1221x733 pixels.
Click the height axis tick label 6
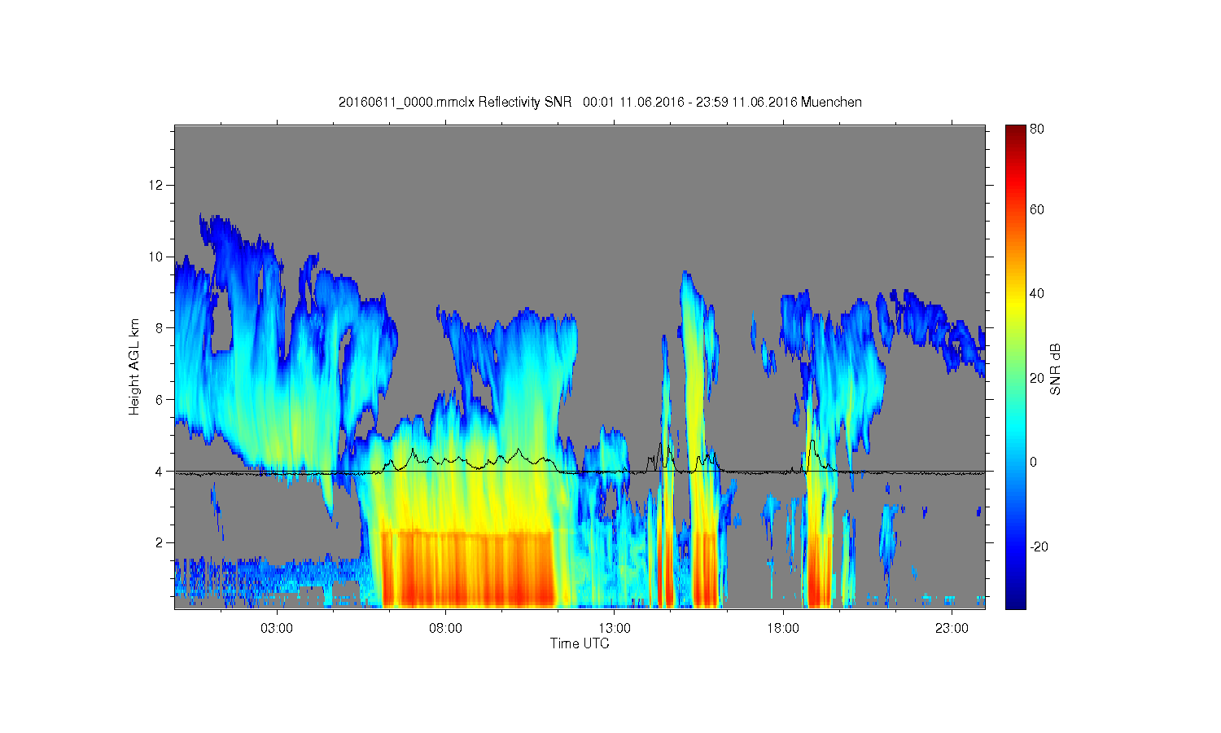pyautogui.click(x=161, y=400)
